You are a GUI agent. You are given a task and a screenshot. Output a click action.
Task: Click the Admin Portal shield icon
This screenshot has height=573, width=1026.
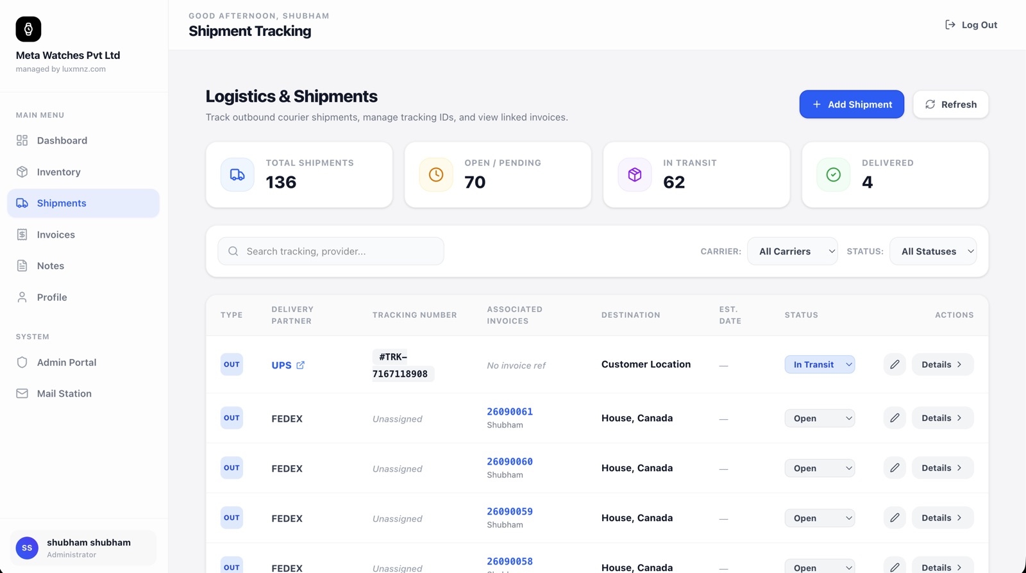click(x=22, y=362)
